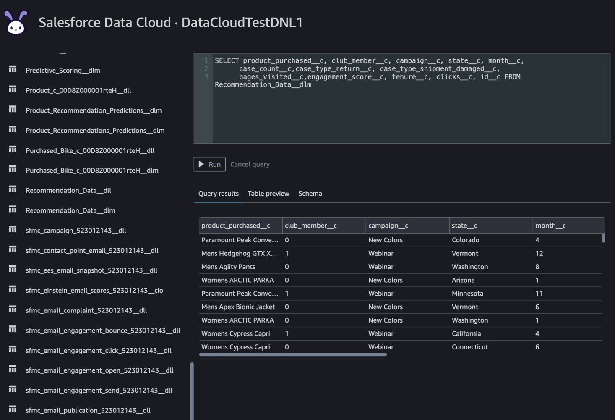Click club_member__c column header
This screenshot has width=615, height=420.
(x=324, y=226)
